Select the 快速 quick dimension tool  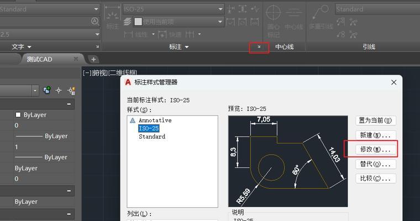click(x=170, y=34)
